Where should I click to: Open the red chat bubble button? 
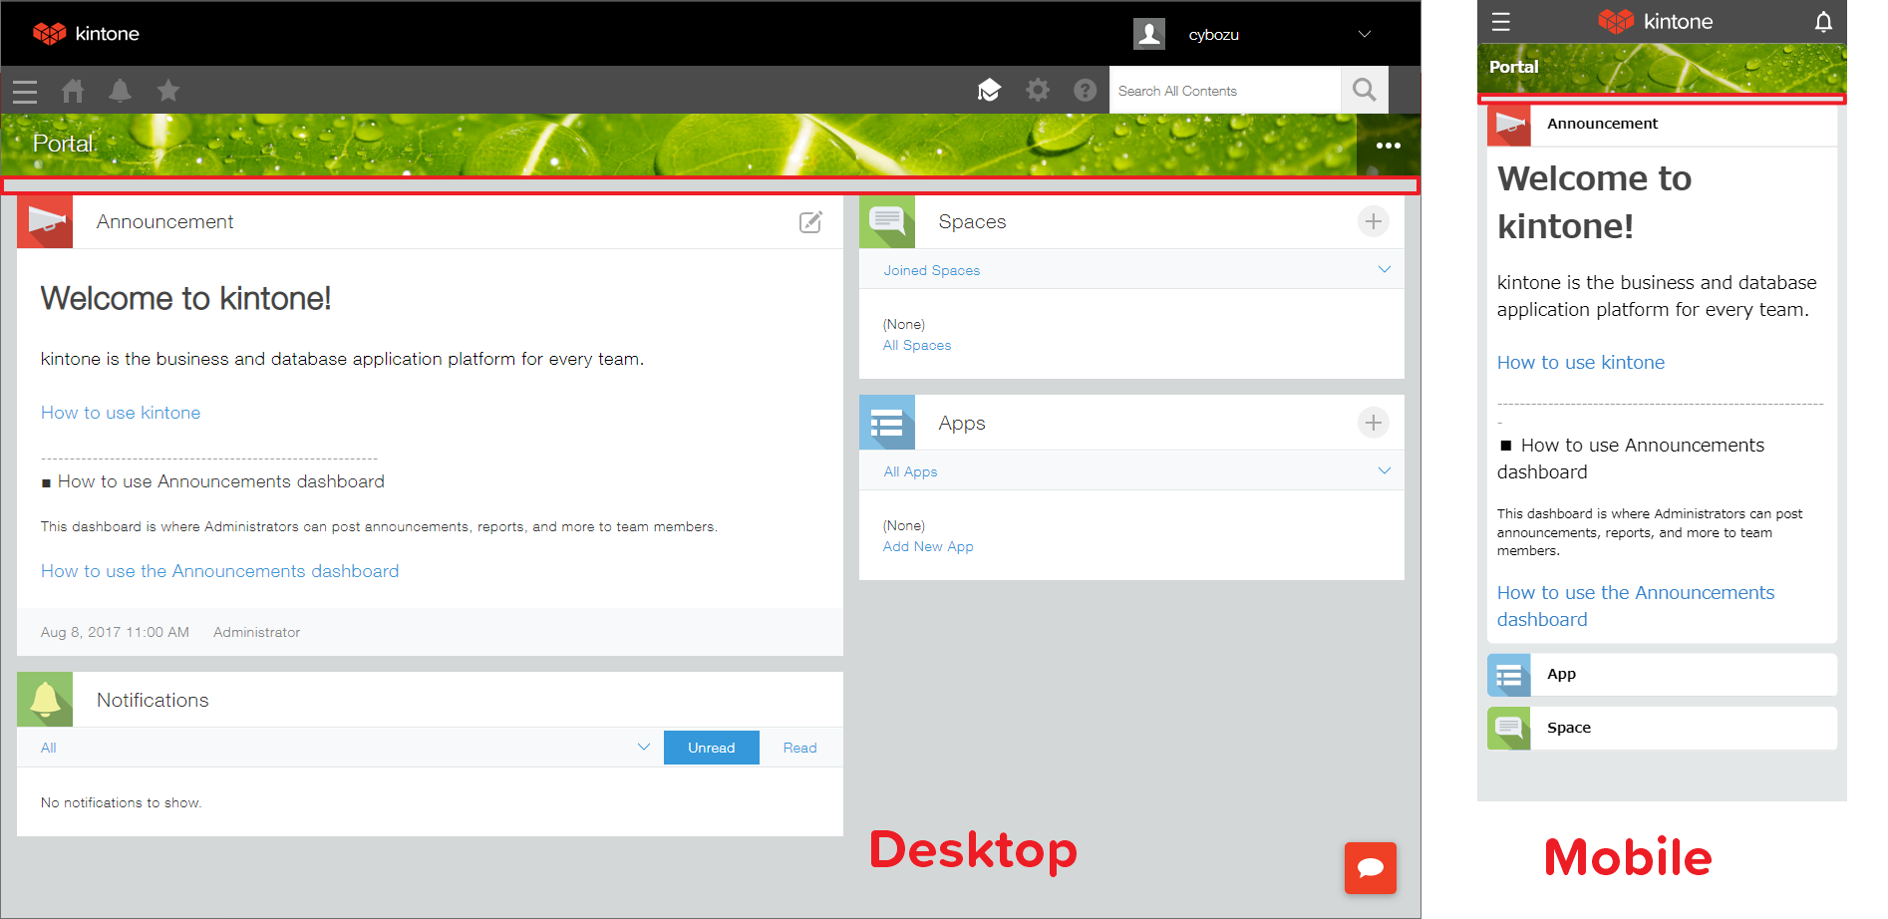[1371, 868]
